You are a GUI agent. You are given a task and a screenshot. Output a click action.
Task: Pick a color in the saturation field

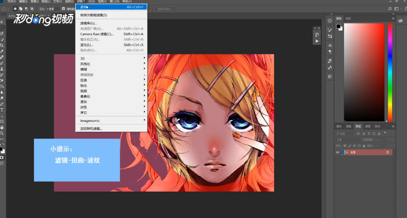tap(364, 72)
